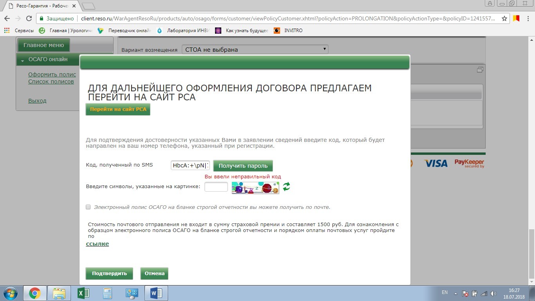Viewport: 535px width, 301px height.
Task: Open the ссылке link
Action: pyautogui.click(x=98, y=244)
